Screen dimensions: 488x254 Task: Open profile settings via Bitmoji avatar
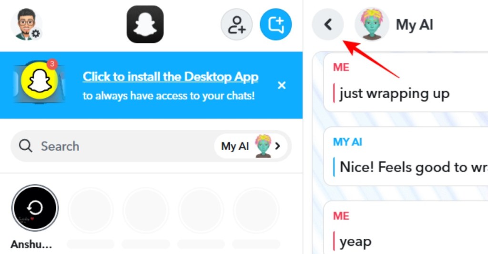pos(27,25)
